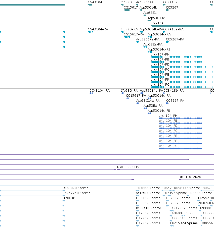Open transcript CG43104-RA

click(x=98, y=29)
